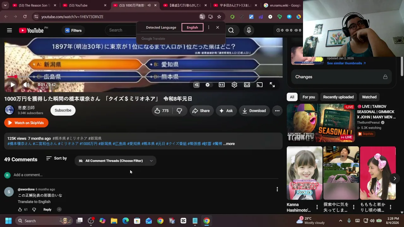
Task: Go to the YouTube home logo
Action: tap(31, 30)
